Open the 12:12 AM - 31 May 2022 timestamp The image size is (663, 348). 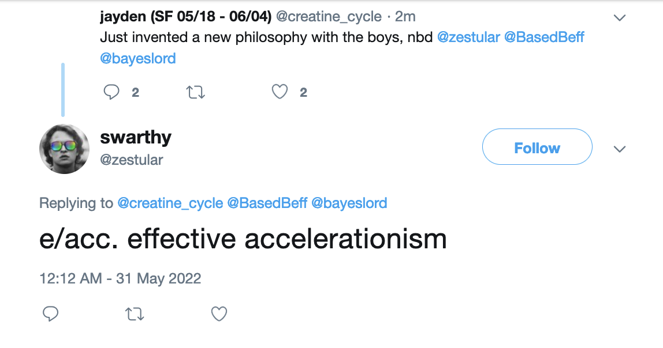[x=120, y=278]
